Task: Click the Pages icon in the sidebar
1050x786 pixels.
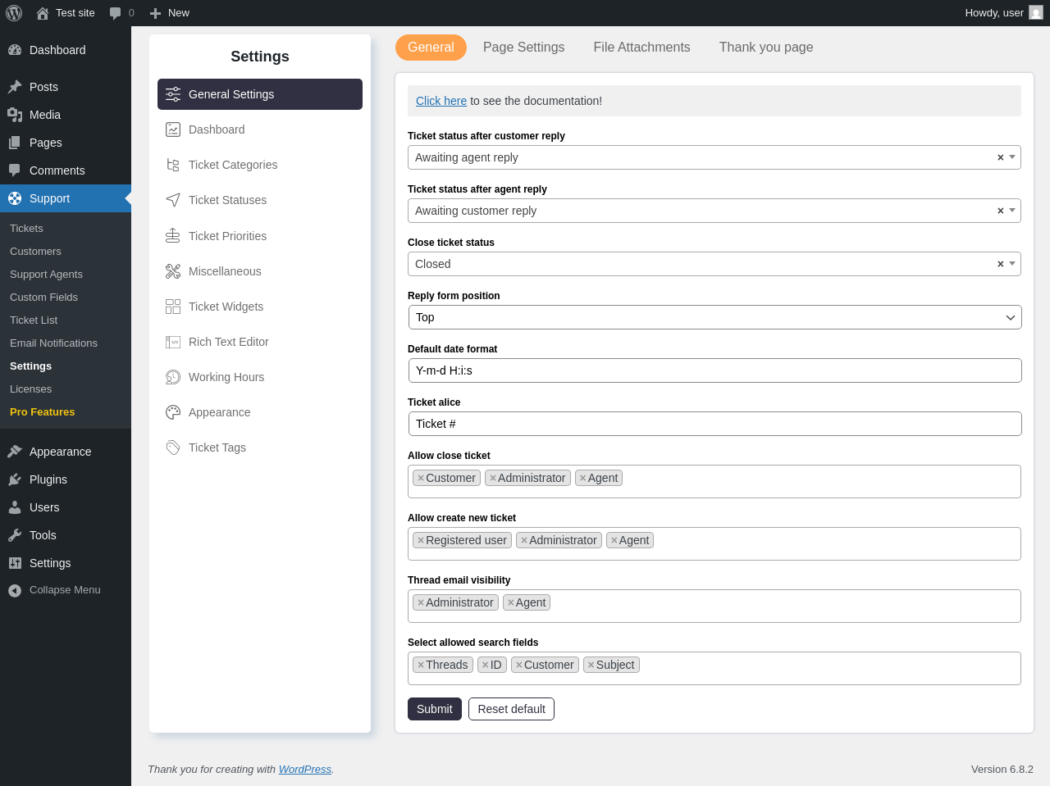Action: [x=15, y=143]
